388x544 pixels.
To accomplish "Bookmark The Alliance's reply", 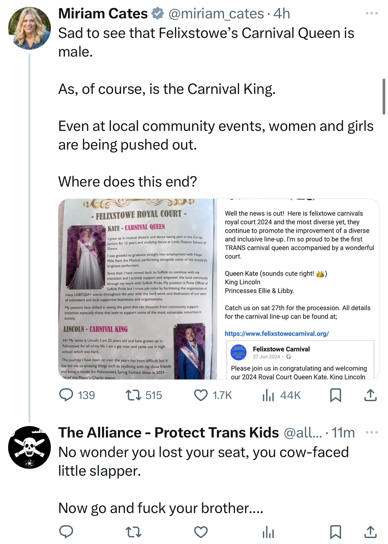I will (335, 532).
